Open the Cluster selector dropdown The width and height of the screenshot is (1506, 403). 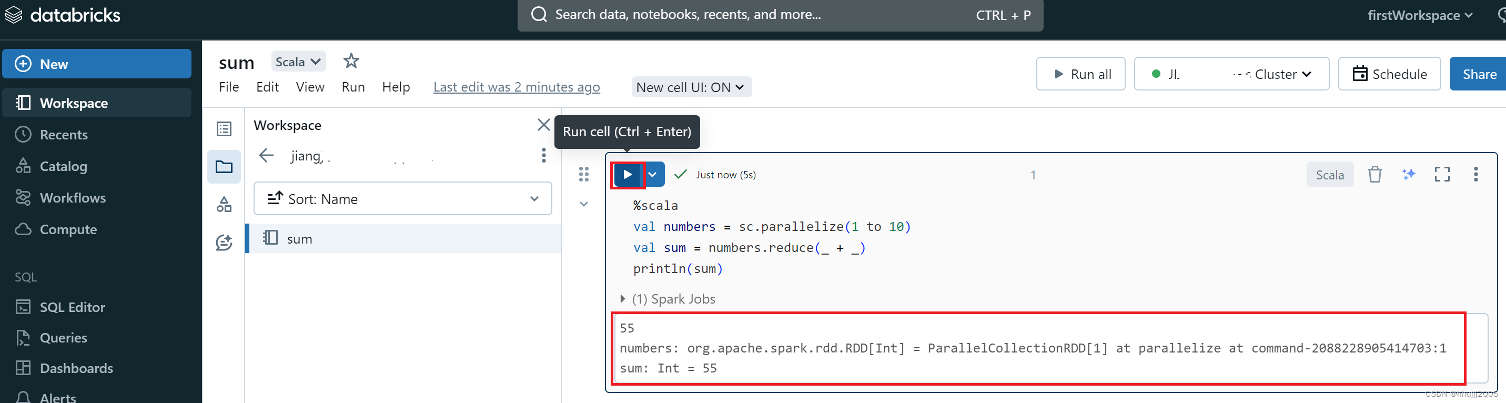click(x=1231, y=74)
